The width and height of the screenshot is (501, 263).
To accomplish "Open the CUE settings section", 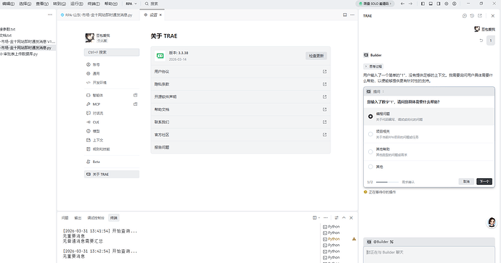I will coord(112,122).
